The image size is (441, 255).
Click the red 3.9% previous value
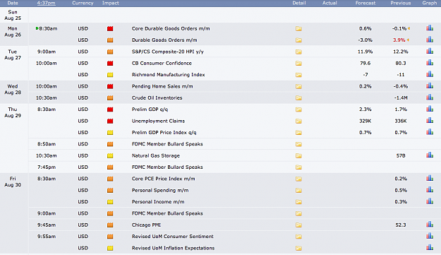click(399, 40)
